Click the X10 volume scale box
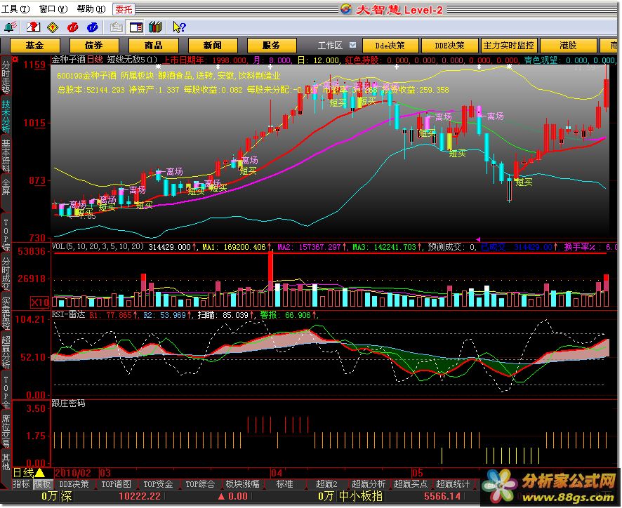Viewport: 622px width, 508px height. (40, 302)
